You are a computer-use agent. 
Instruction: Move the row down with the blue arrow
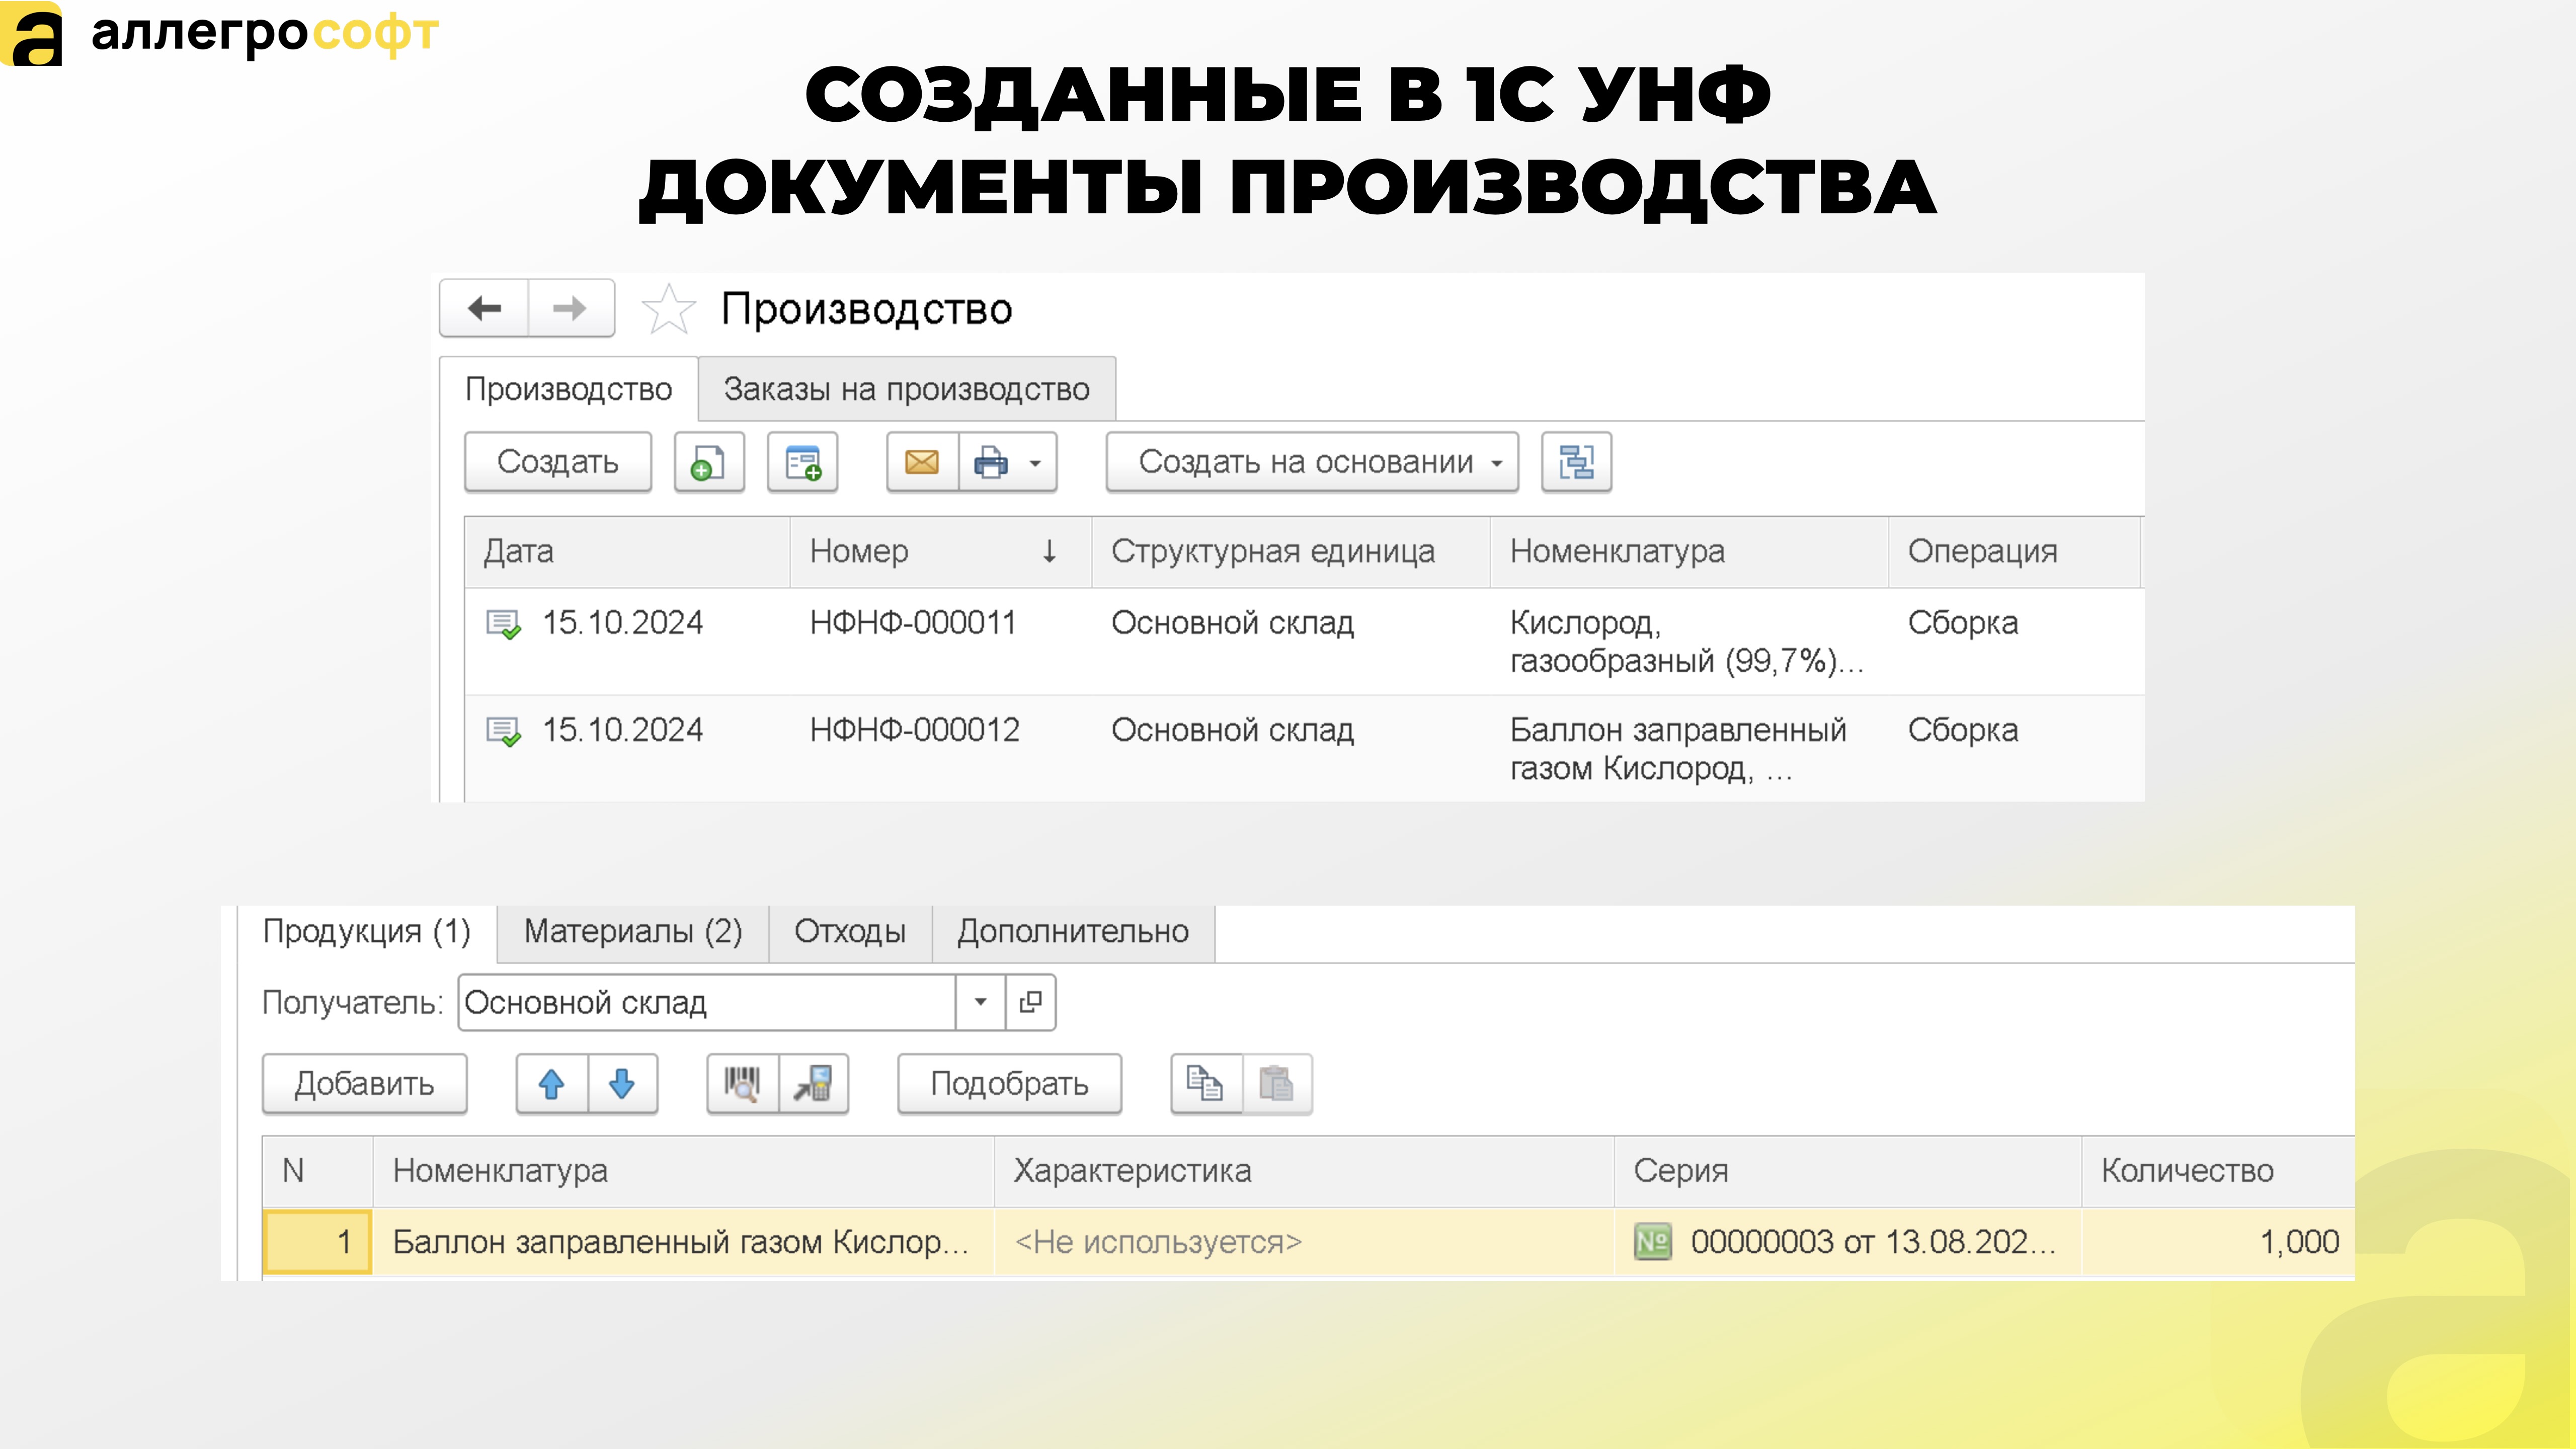click(622, 1084)
